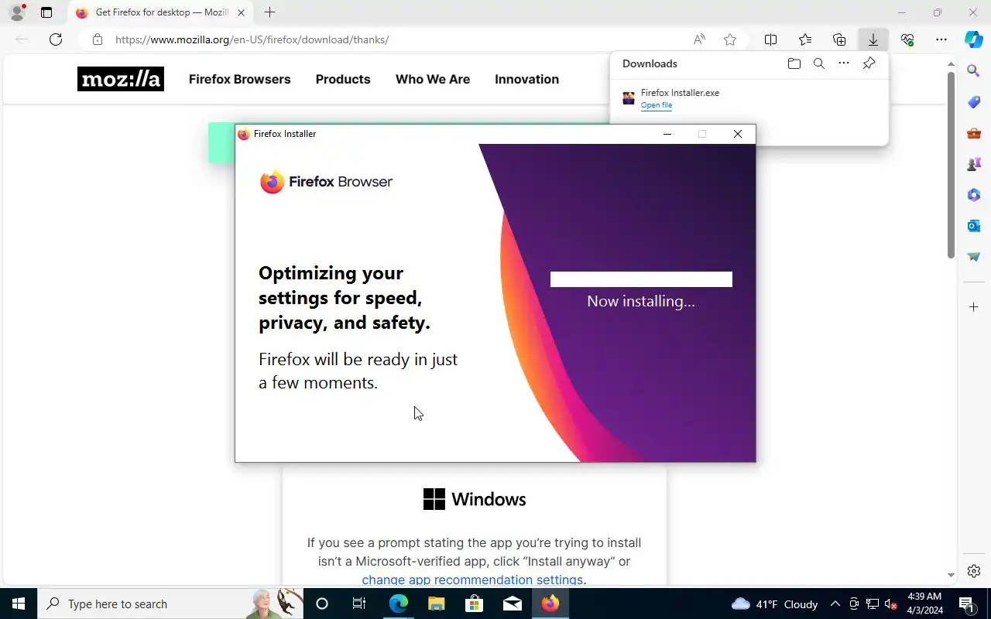The width and height of the screenshot is (991, 619).
Task: Click change app recommendation settings link
Action: [x=473, y=580]
